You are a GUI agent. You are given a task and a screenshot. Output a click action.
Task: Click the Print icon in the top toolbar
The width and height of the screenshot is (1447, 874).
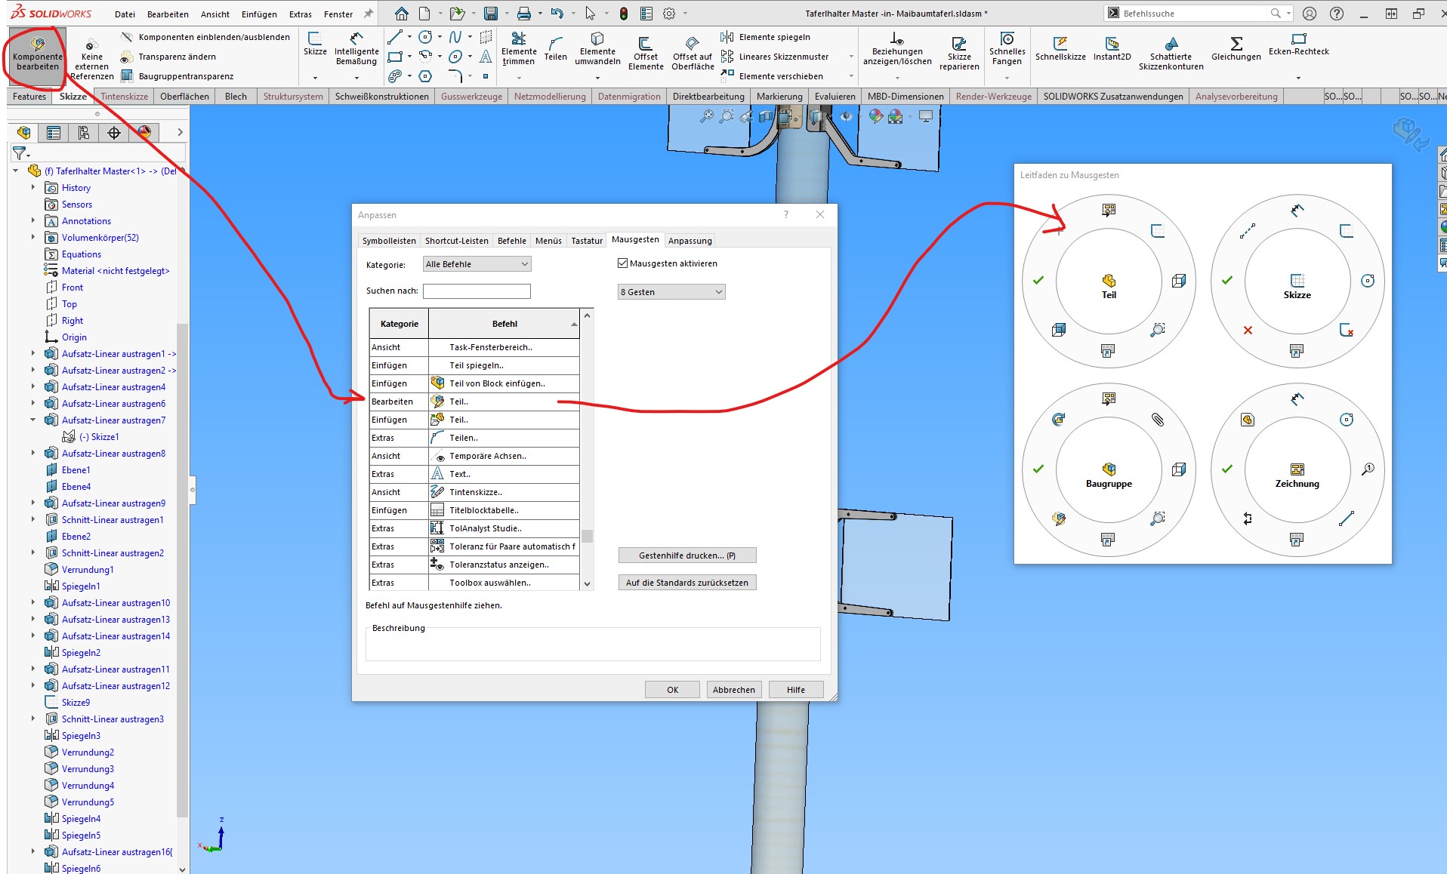coord(523,14)
